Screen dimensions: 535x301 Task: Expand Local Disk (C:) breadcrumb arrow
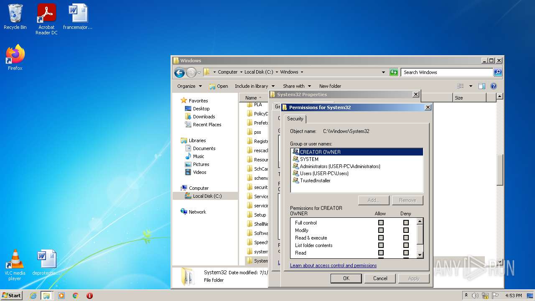click(x=277, y=72)
